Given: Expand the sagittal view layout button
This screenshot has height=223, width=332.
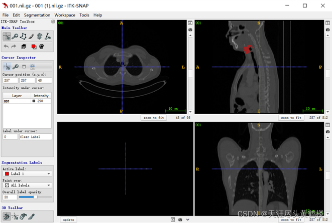Looking at the screenshot, I should (327, 23).
